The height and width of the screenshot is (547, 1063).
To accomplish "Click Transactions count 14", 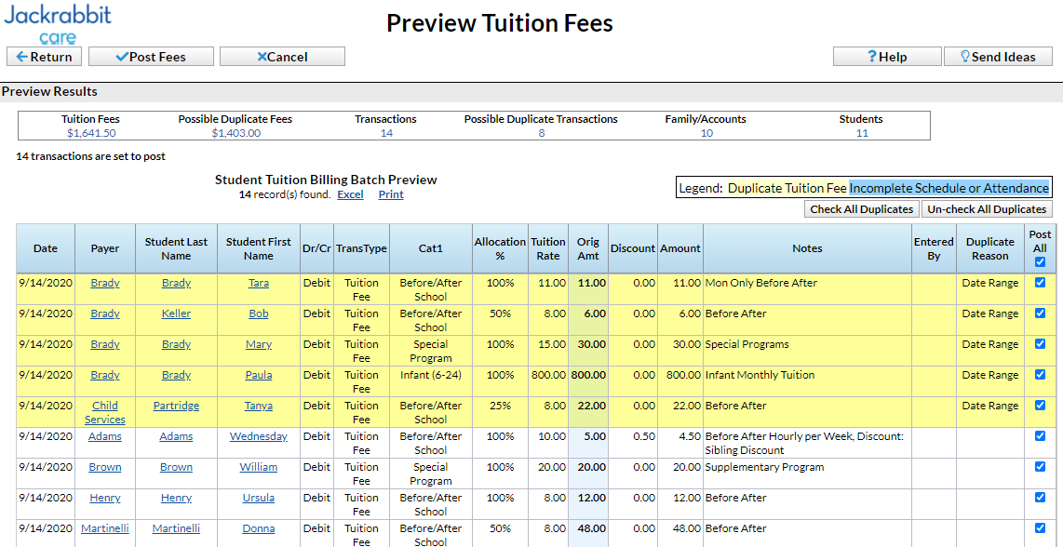I will click(x=385, y=133).
